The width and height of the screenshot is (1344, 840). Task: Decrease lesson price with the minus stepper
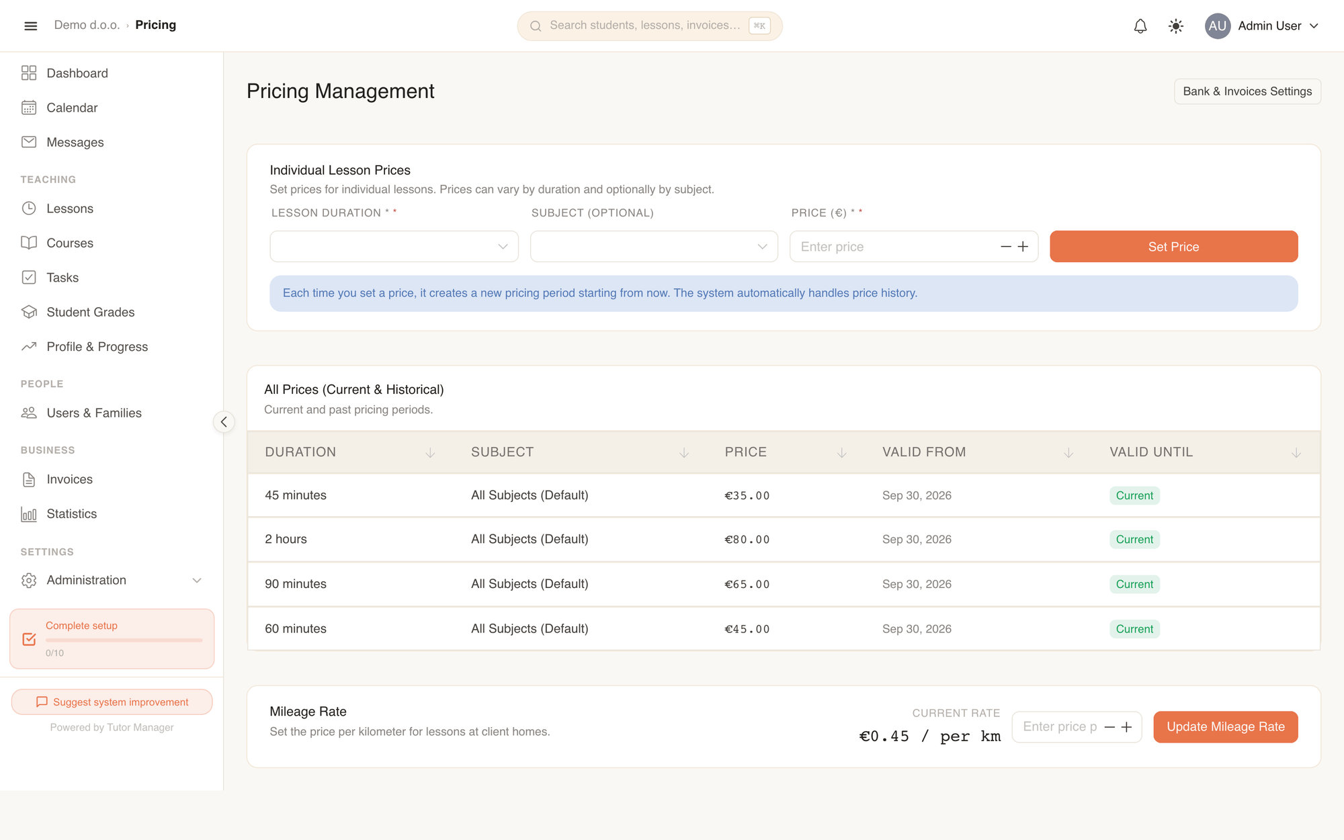pos(1006,247)
